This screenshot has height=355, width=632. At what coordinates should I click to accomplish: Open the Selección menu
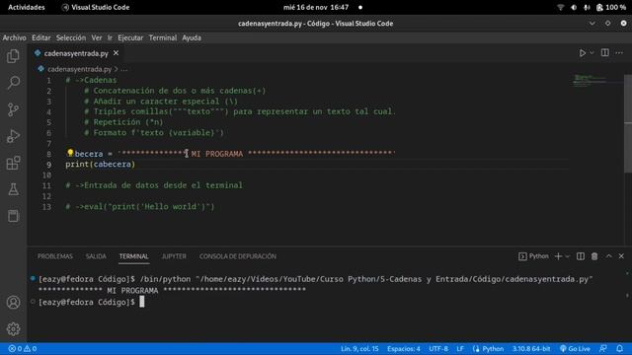71,37
